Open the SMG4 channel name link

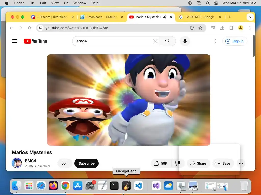tap(31, 161)
